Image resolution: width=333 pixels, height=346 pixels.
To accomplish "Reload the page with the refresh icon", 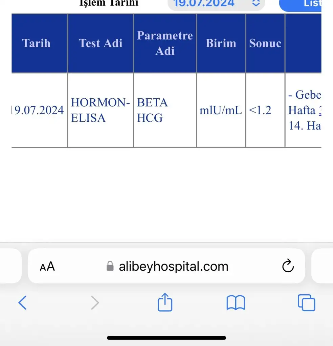I will click(x=288, y=266).
